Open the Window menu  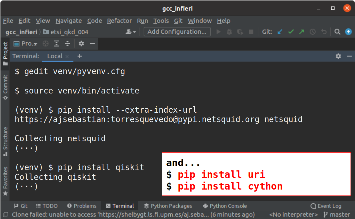(200, 21)
